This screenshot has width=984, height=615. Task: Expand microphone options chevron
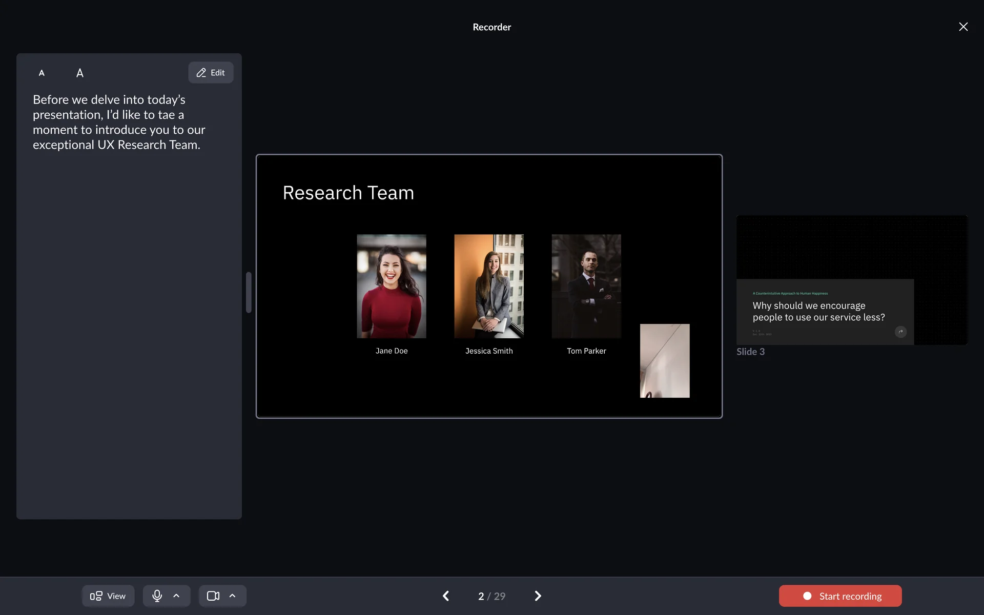(176, 596)
